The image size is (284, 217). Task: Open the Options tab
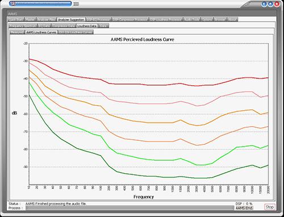(207, 19)
